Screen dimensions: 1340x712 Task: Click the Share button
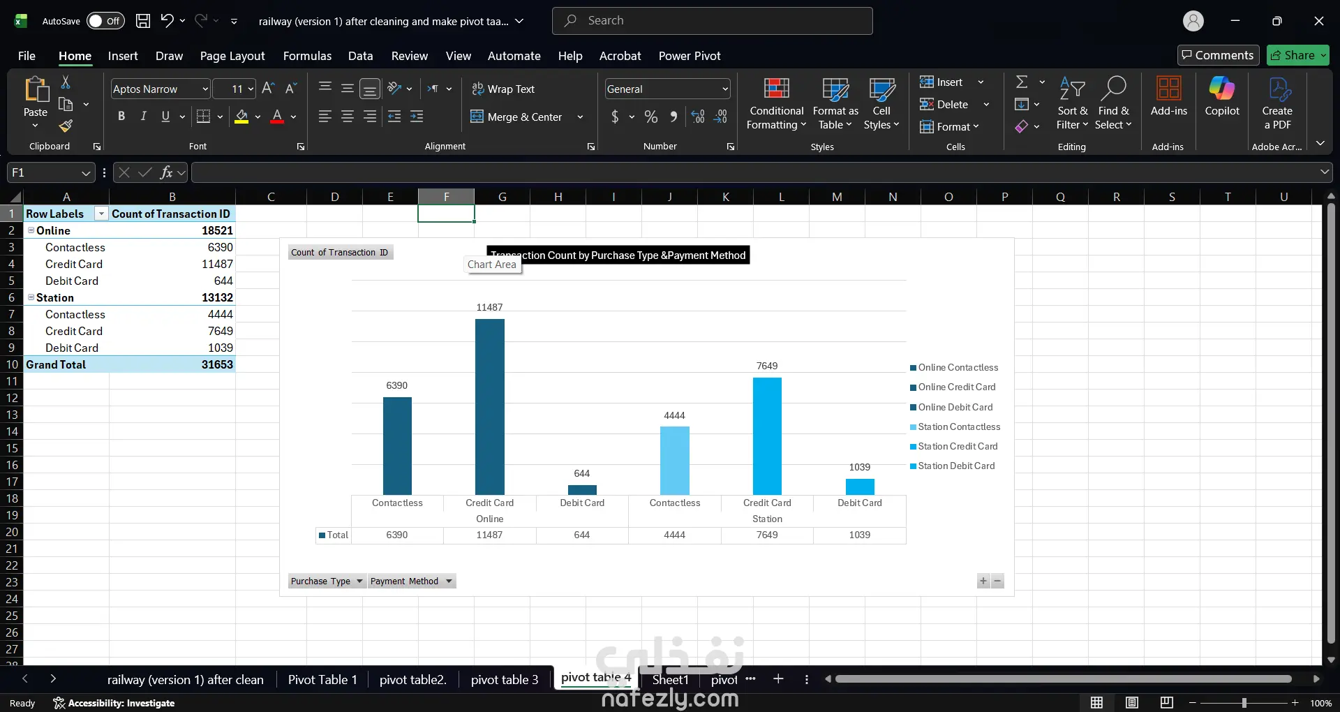1298,55
